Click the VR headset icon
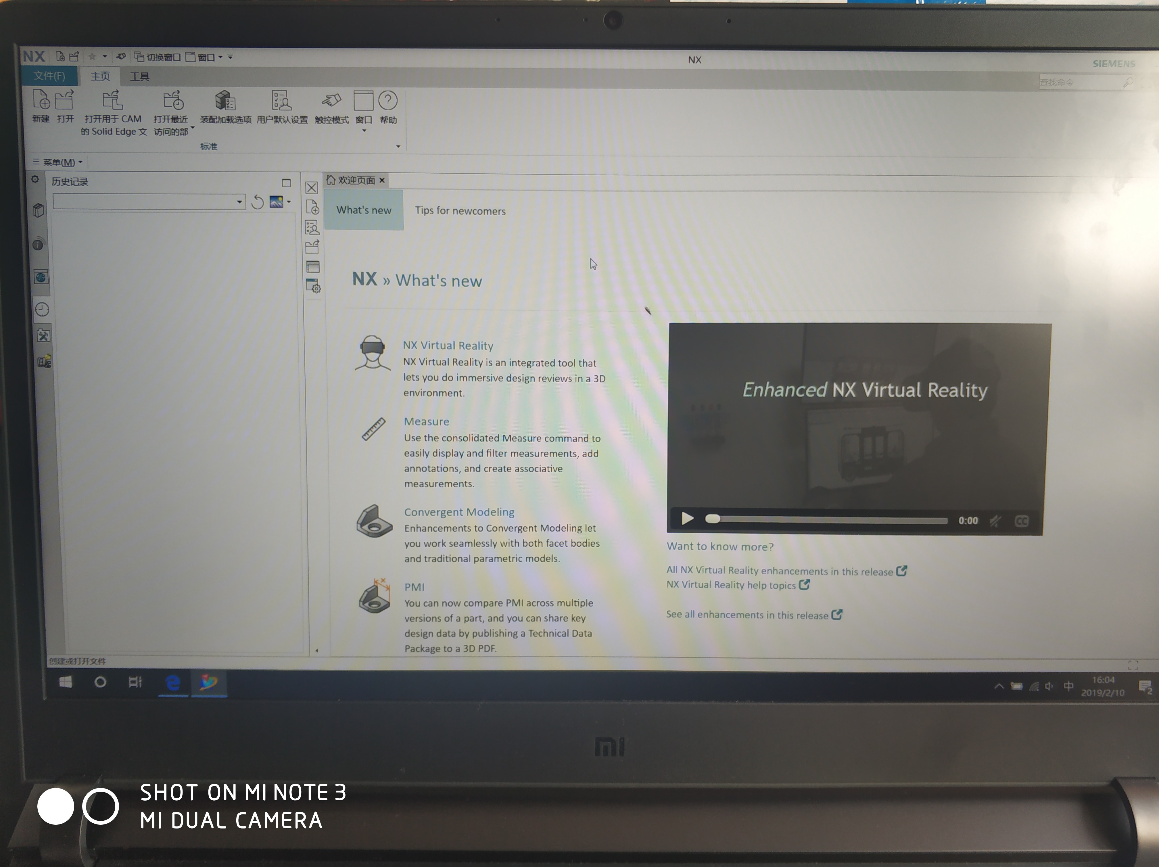 click(x=373, y=353)
